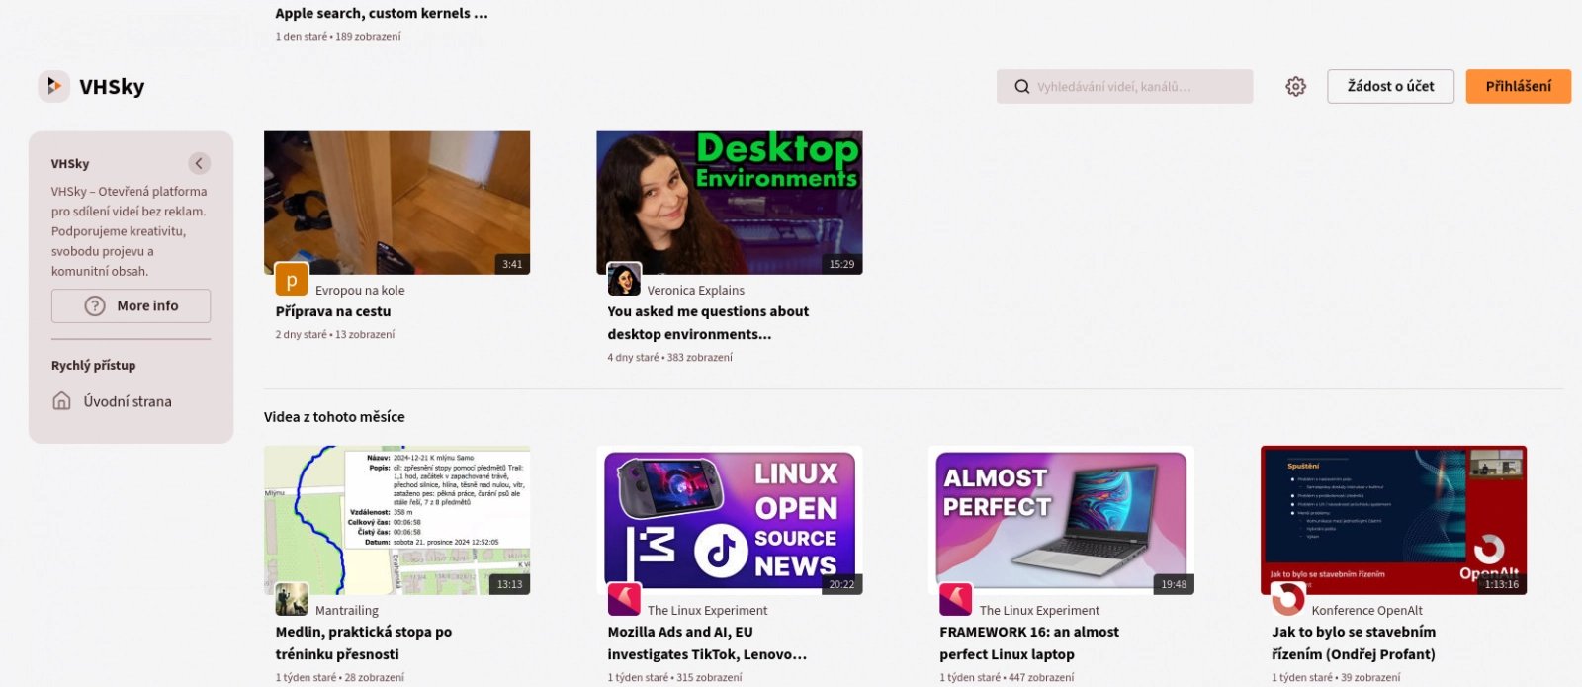This screenshot has width=1582, height=687.
Task: Open the Almost Perfect laptop thumbnail
Action: pyautogui.click(x=1062, y=521)
